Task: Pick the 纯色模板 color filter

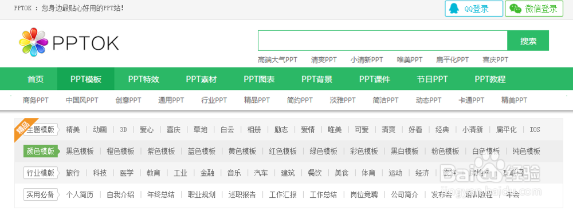Action: (526, 151)
